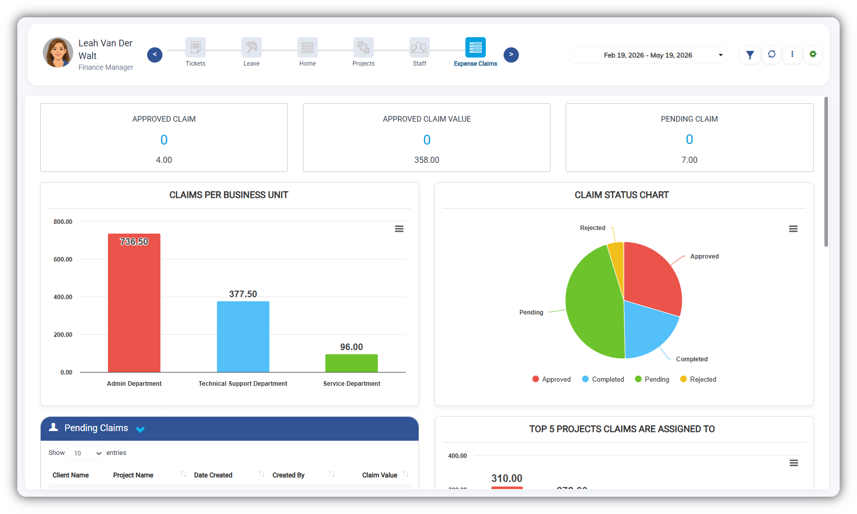
Task: Open settings via the green gear icon
Action: [x=813, y=54]
